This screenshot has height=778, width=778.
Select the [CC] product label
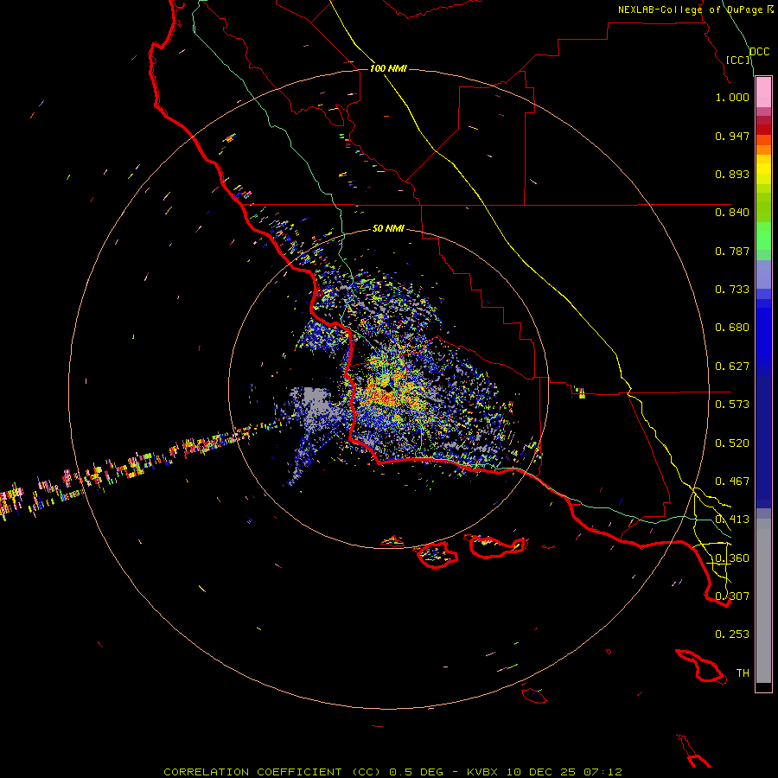738,60
